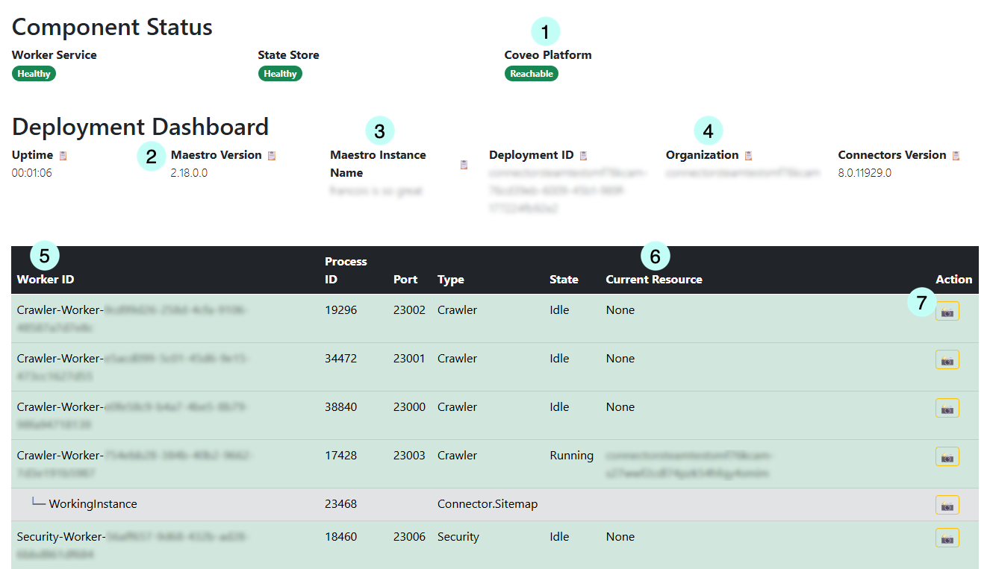Click the Healthy badge under State Store
This screenshot has width=990, height=569.
[280, 73]
